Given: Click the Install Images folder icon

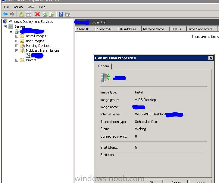Looking at the screenshot, I should pos(22,36).
